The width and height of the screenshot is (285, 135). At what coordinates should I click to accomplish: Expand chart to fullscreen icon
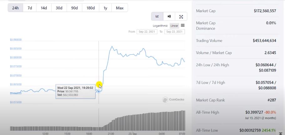point(181,17)
